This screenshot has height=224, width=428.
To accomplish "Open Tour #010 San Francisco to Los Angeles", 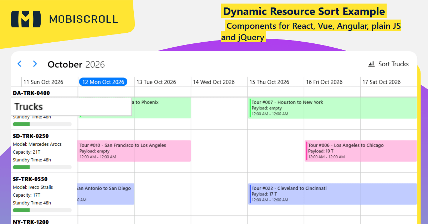I will [x=134, y=151].
